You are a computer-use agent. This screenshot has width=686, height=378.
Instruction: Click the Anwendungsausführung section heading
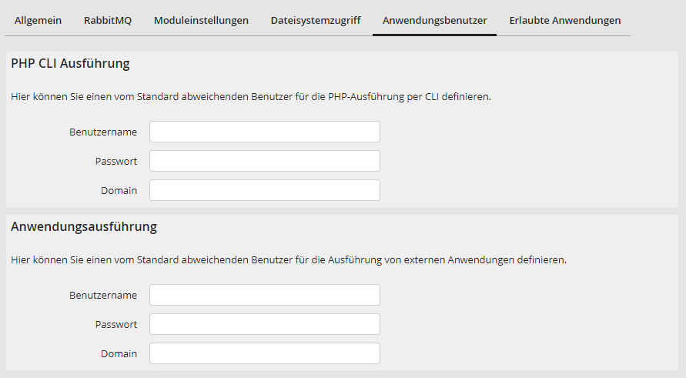[84, 227]
